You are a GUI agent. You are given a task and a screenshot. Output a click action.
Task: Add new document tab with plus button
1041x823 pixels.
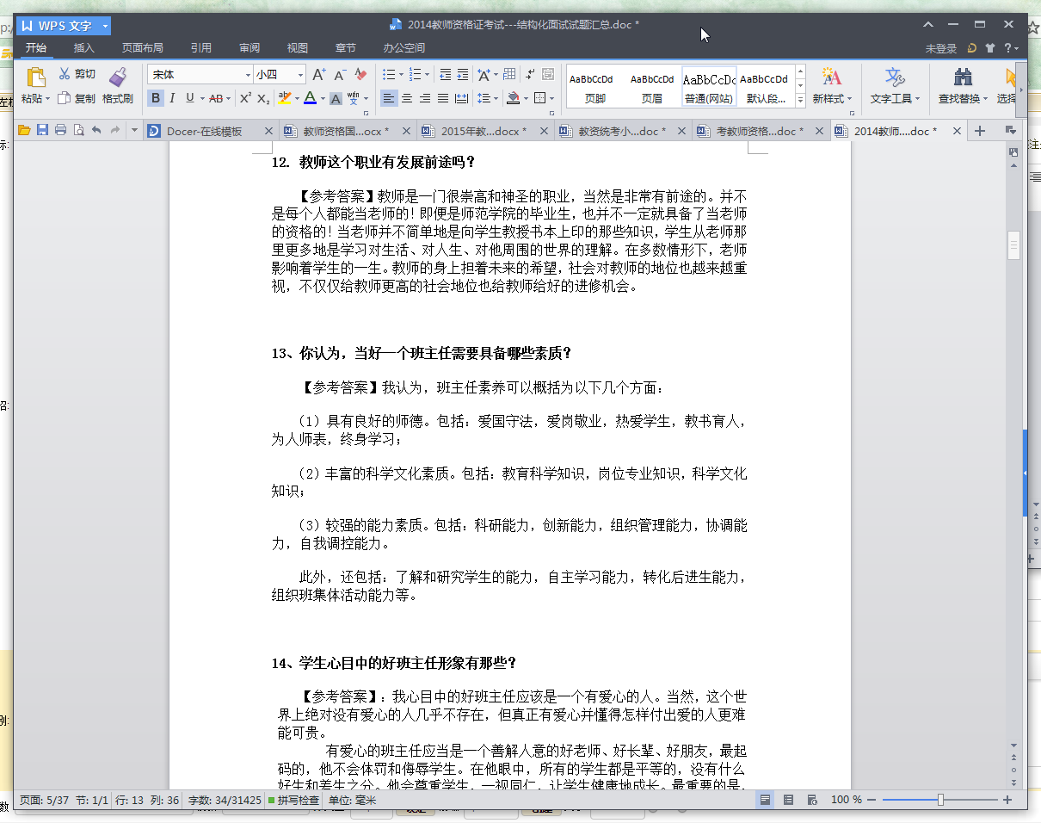pyautogui.click(x=979, y=131)
